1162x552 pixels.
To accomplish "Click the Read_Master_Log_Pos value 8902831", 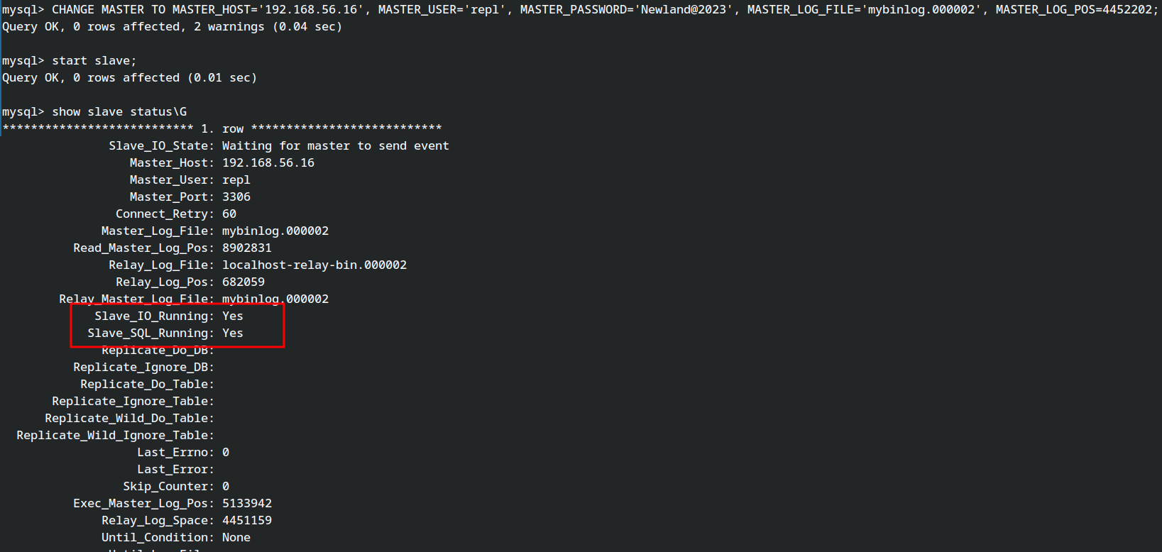I will tap(247, 248).
